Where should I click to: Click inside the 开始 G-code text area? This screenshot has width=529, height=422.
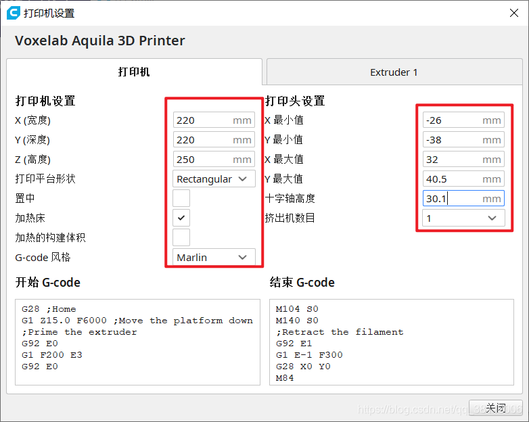tap(137, 342)
